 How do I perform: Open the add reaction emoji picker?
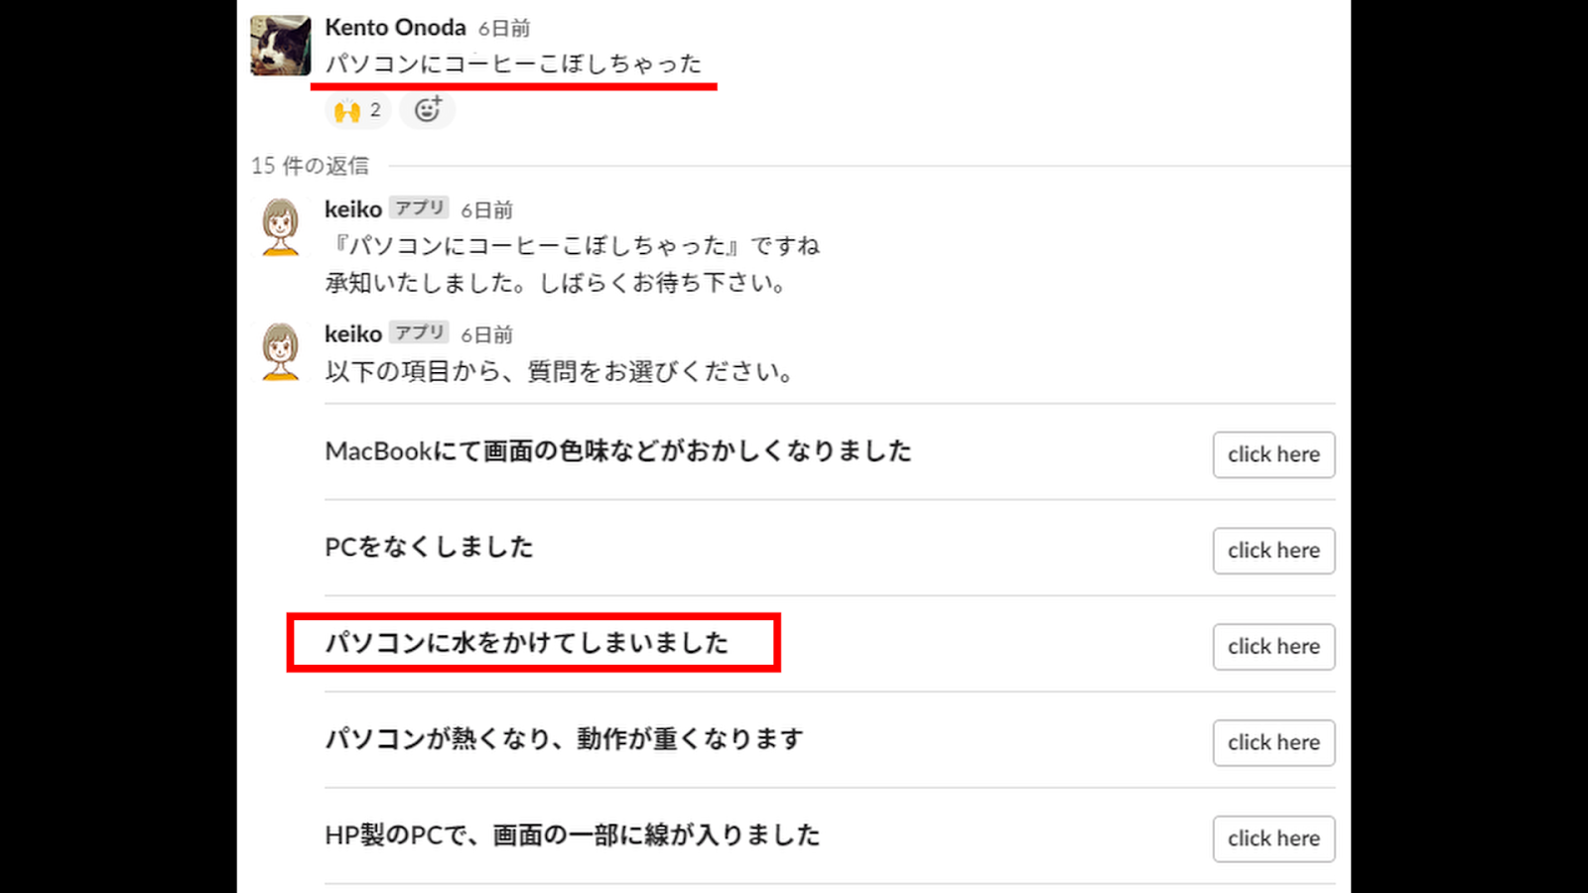(428, 110)
